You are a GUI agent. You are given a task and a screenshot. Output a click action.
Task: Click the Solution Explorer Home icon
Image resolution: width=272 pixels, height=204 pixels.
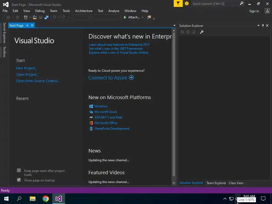(x=194, y=32)
